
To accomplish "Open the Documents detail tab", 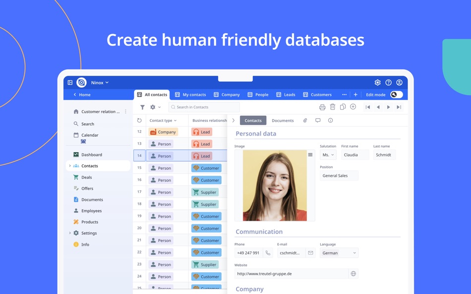I will 283,120.
